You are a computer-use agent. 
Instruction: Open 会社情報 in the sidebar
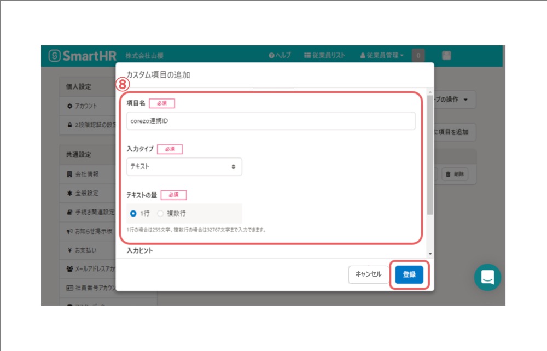coord(87,174)
